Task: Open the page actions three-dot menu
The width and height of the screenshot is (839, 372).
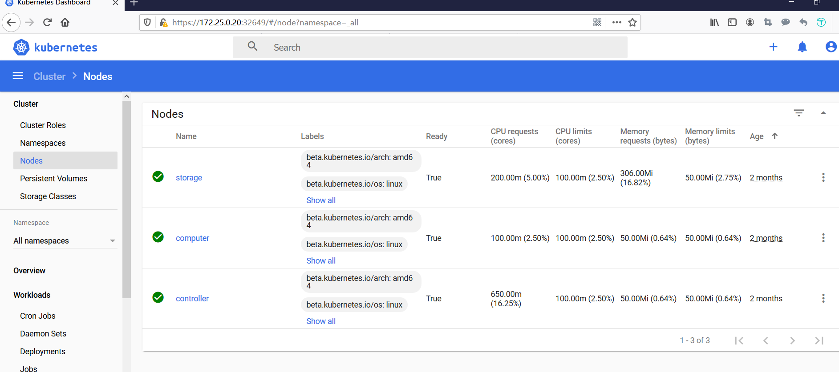Action: [616, 22]
